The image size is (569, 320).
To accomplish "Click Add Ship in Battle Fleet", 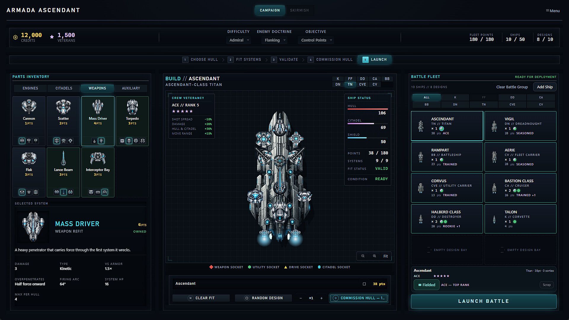I will (545, 87).
